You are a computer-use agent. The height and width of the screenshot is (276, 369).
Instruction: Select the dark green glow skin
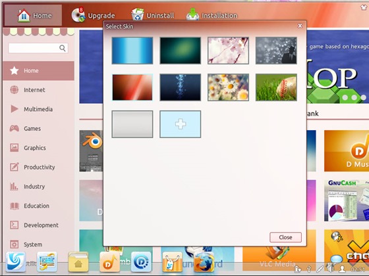[x=181, y=51]
